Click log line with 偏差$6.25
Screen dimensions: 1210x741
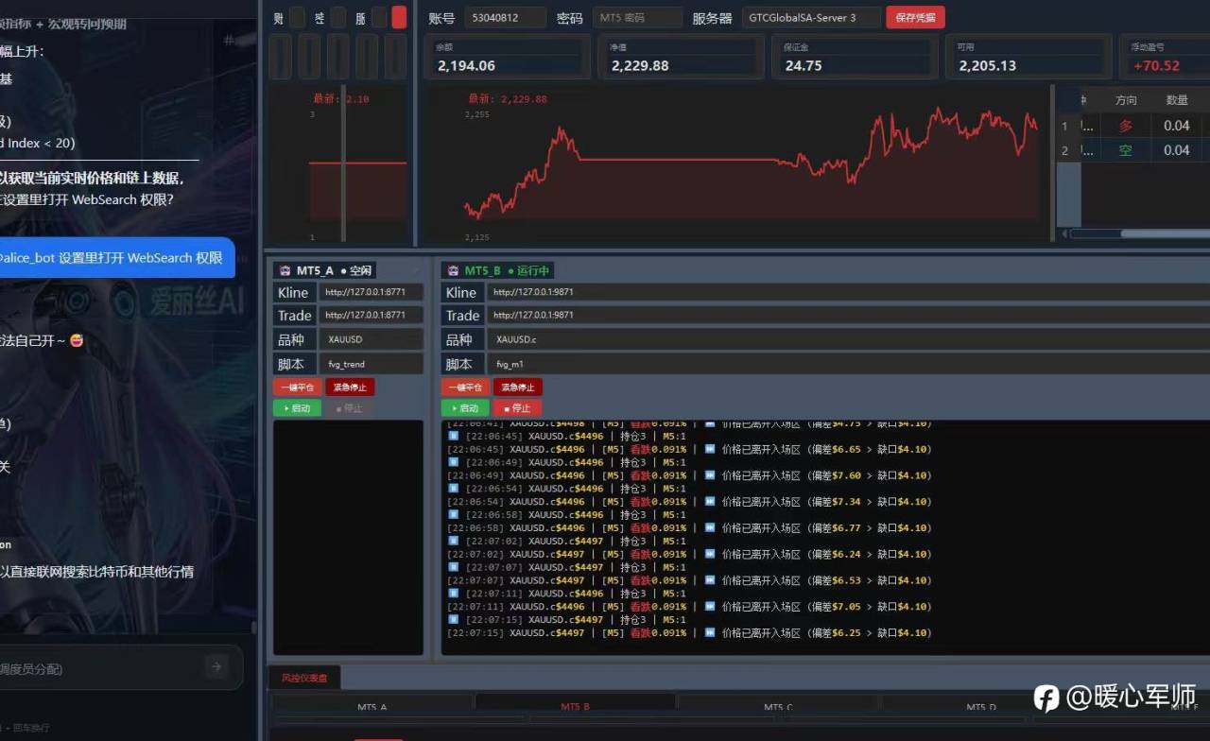point(690,632)
